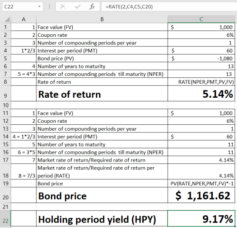Click cell B11 'Face value (FV)'
Viewport: 237px width, 228px height.
tap(102, 113)
